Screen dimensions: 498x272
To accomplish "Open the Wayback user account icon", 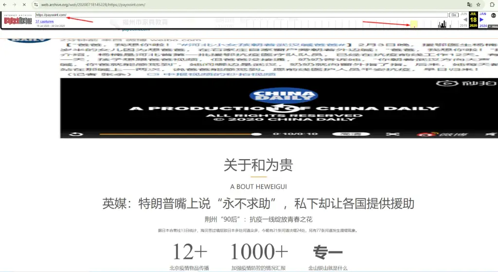I will [x=493, y=15].
